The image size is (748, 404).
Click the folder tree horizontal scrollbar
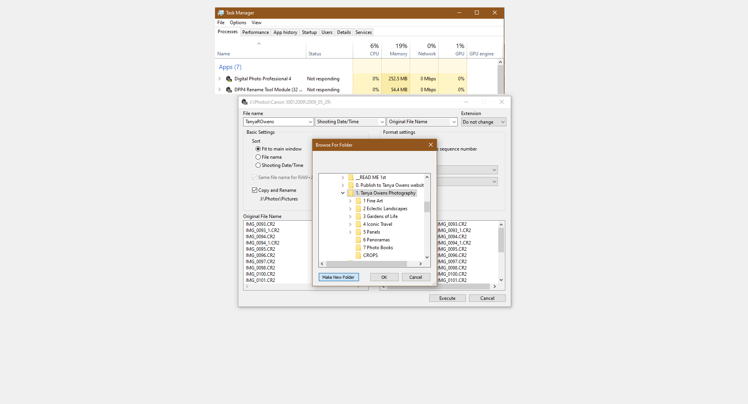(x=366, y=264)
